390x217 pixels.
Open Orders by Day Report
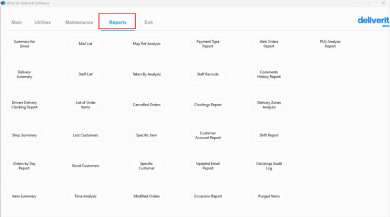(x=24, y=166)
